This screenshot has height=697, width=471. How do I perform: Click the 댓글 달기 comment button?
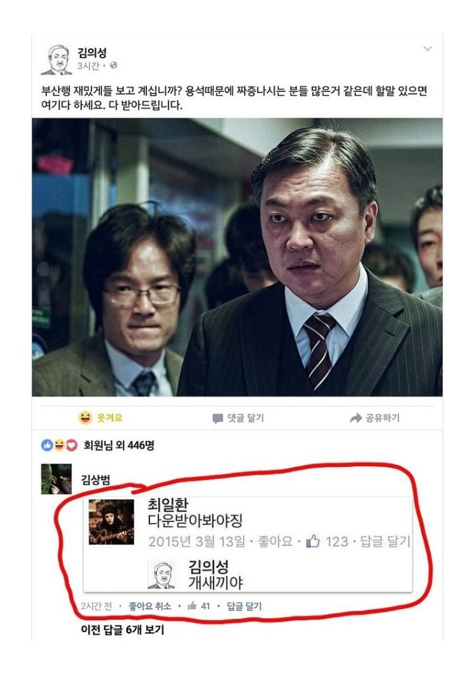(x=238, y=419)
